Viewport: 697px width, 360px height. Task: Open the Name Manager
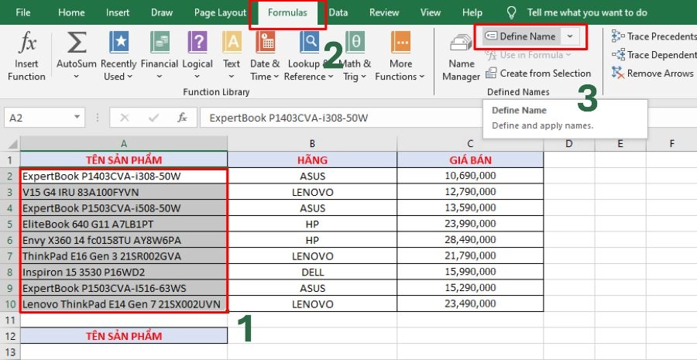pyautogui.click(x=461, y=57)
